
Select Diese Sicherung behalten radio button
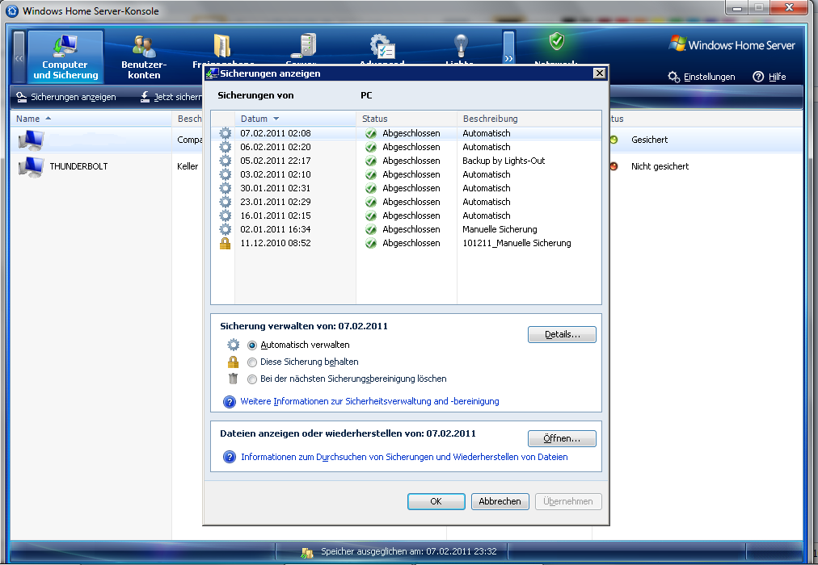point(252,362)
